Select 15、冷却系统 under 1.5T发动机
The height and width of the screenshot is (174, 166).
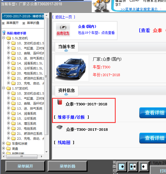click(x=27, y=119)
